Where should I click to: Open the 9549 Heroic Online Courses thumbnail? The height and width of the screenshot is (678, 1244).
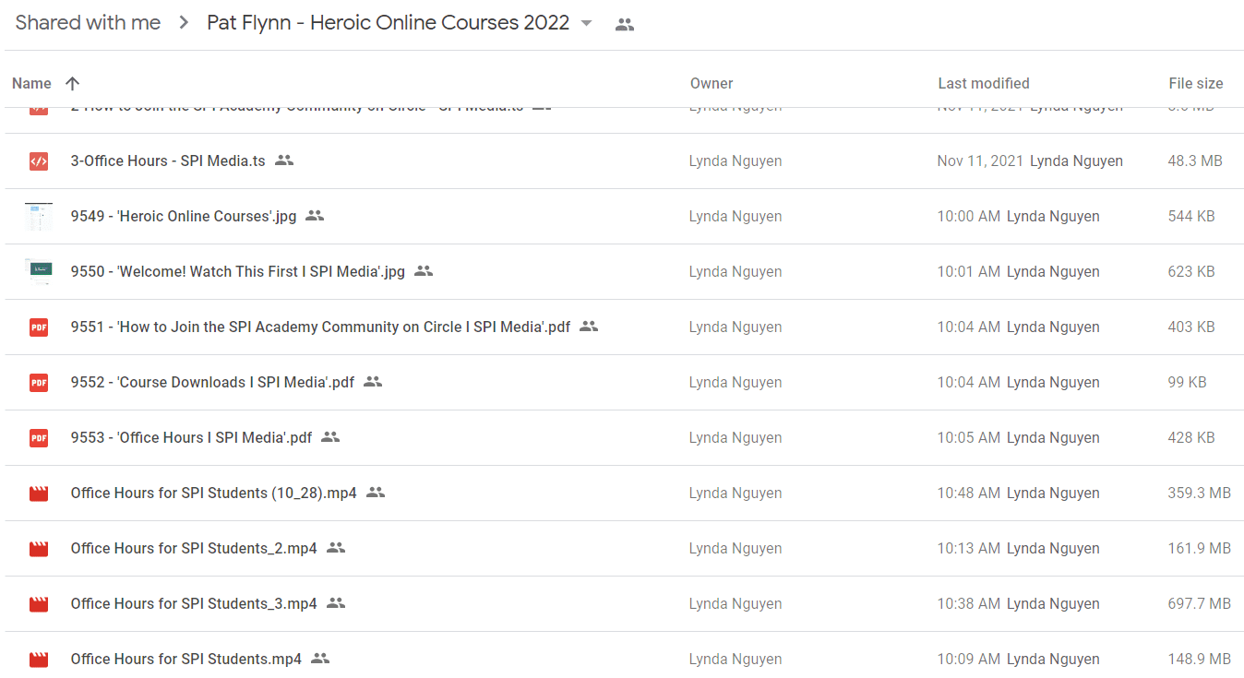pyautogui.click(x=39, y=216)
